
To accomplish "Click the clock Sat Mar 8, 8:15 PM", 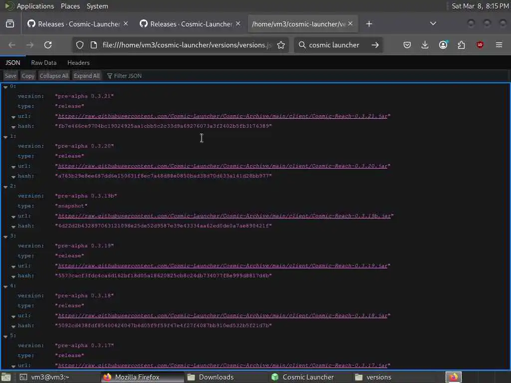I will tap(480, 6).
